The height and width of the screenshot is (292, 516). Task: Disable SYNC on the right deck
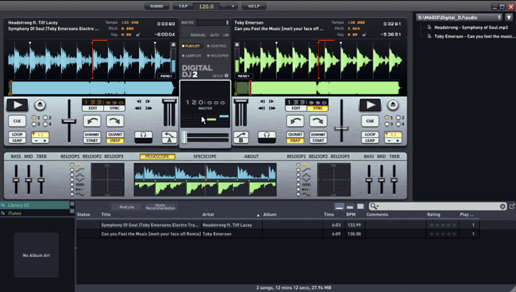pos(317,108)
